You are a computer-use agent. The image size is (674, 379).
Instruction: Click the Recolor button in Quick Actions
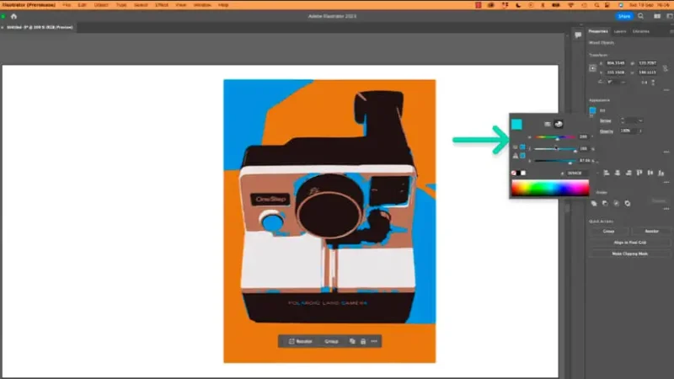651,231
